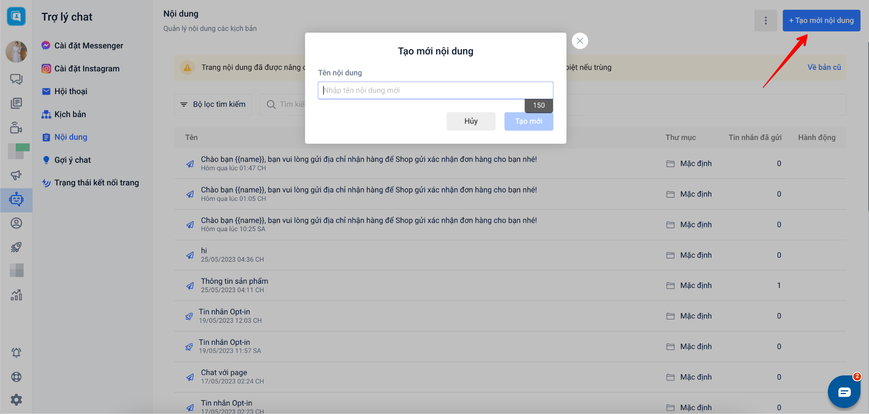869x414 pixels.
Task: Click the send icon beside 'hi' row
Action: pyautogui.click(x=190, y=255)
